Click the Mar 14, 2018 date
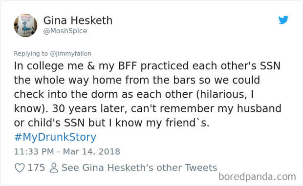 coord(91,152)
